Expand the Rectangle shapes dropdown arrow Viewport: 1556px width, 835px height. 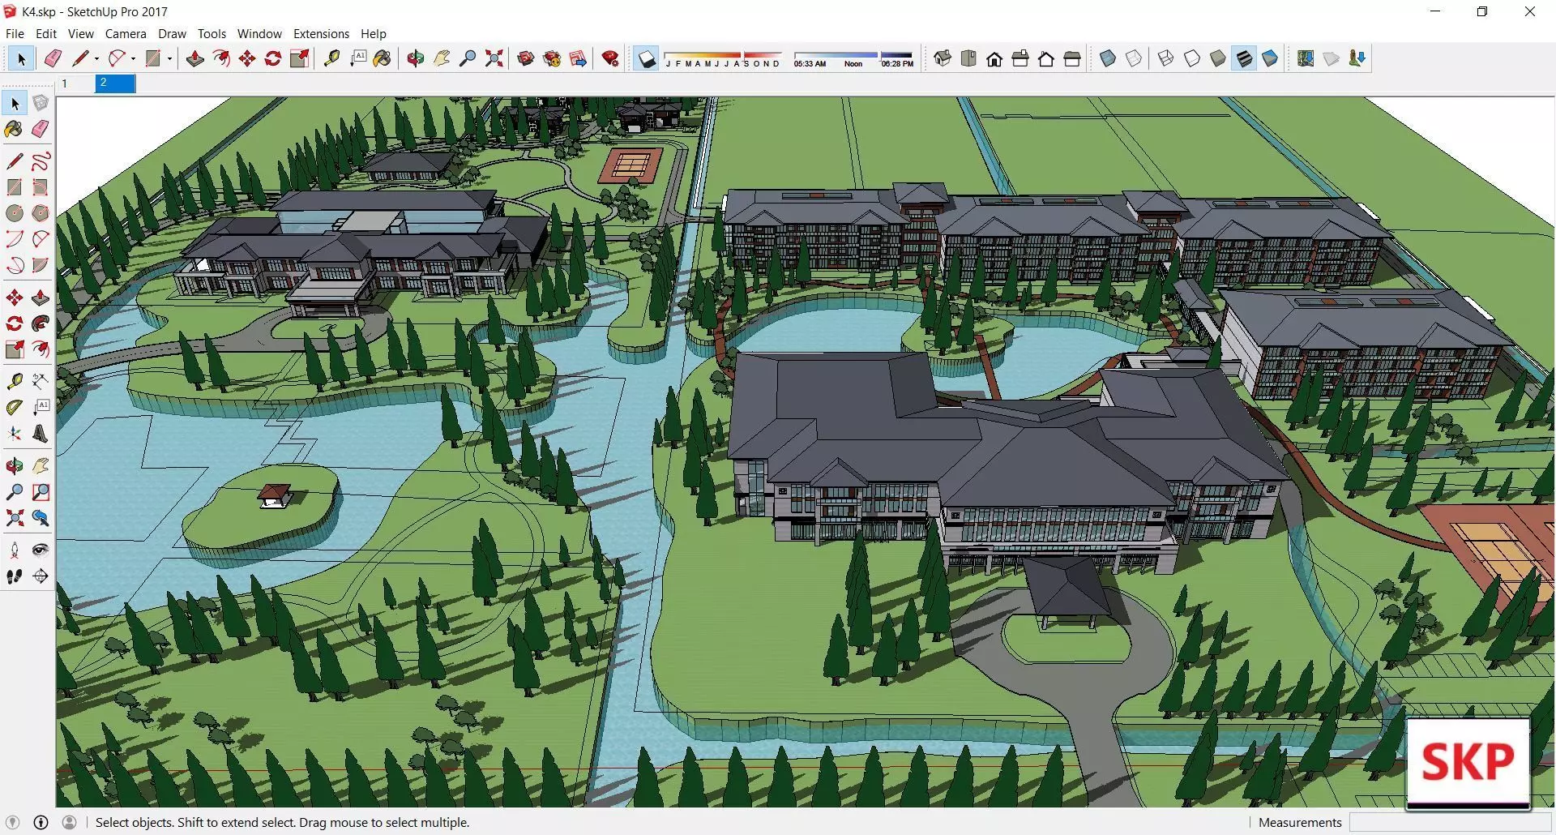click(169, 59)
